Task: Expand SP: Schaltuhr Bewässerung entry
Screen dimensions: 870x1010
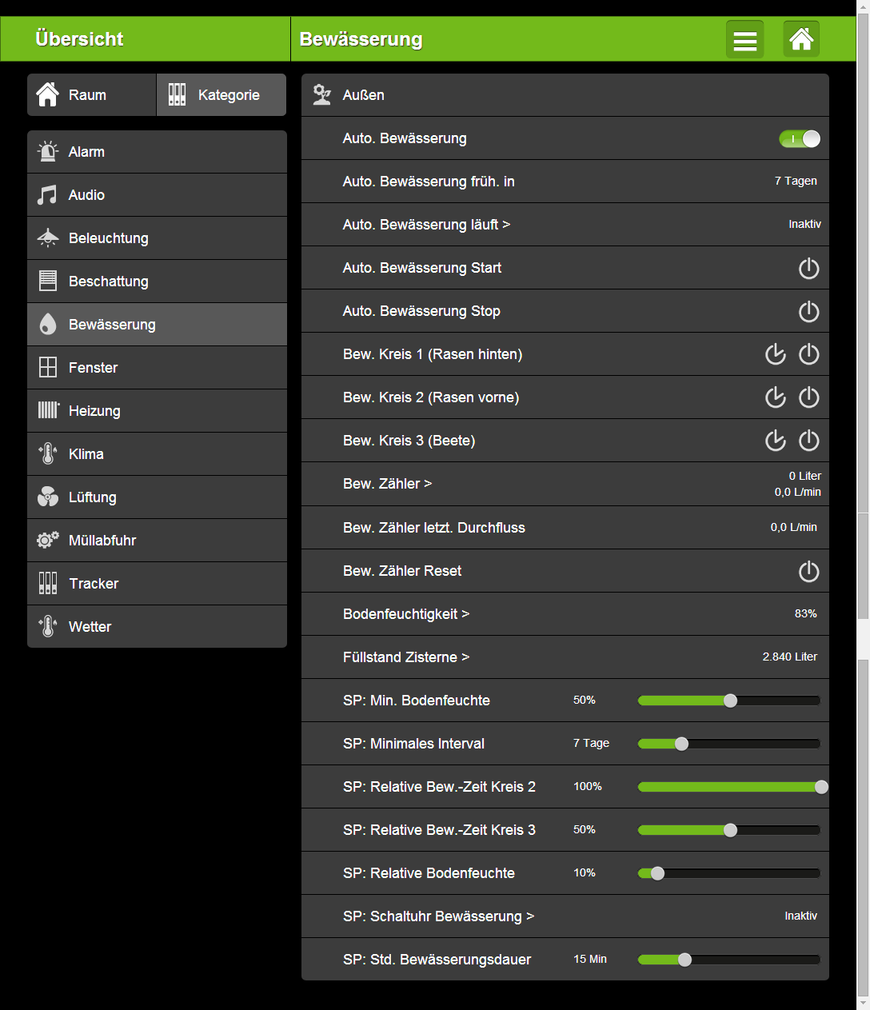Action: click(x=438, y=916)
